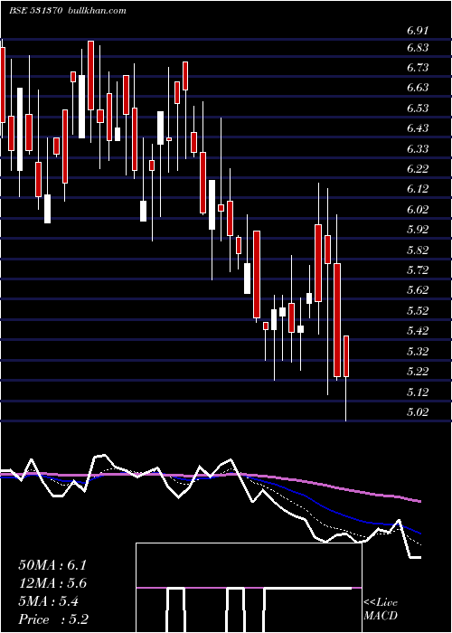Click the 5.82 price axis label
The image size is (452, 633).
418,250
